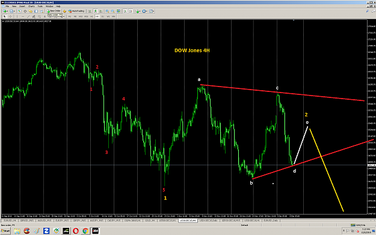Select the Text tool

45,16
